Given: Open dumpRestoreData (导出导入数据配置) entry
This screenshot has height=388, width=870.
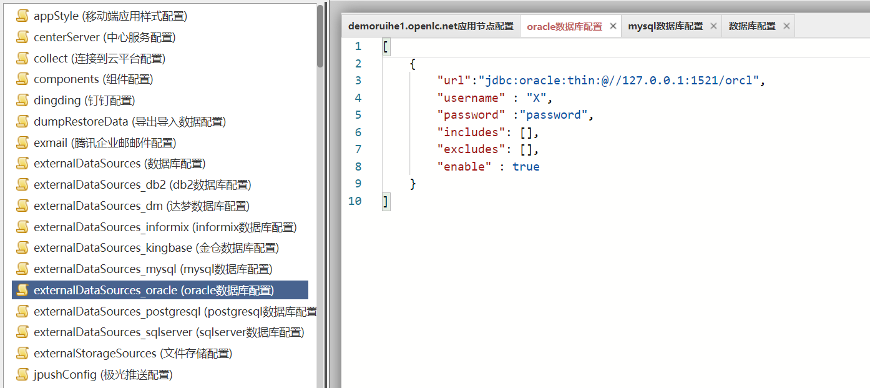Looking at the screenshot, I should click(x=130, y=122).
